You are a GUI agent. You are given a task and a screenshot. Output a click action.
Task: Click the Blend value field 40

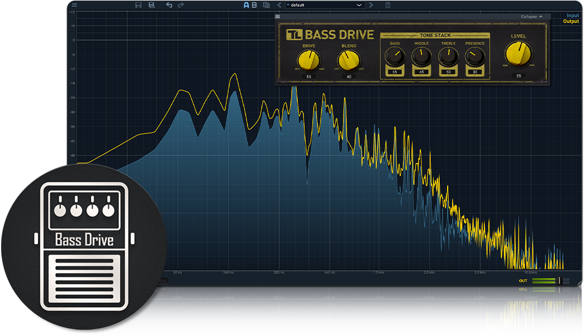point(349,77)
